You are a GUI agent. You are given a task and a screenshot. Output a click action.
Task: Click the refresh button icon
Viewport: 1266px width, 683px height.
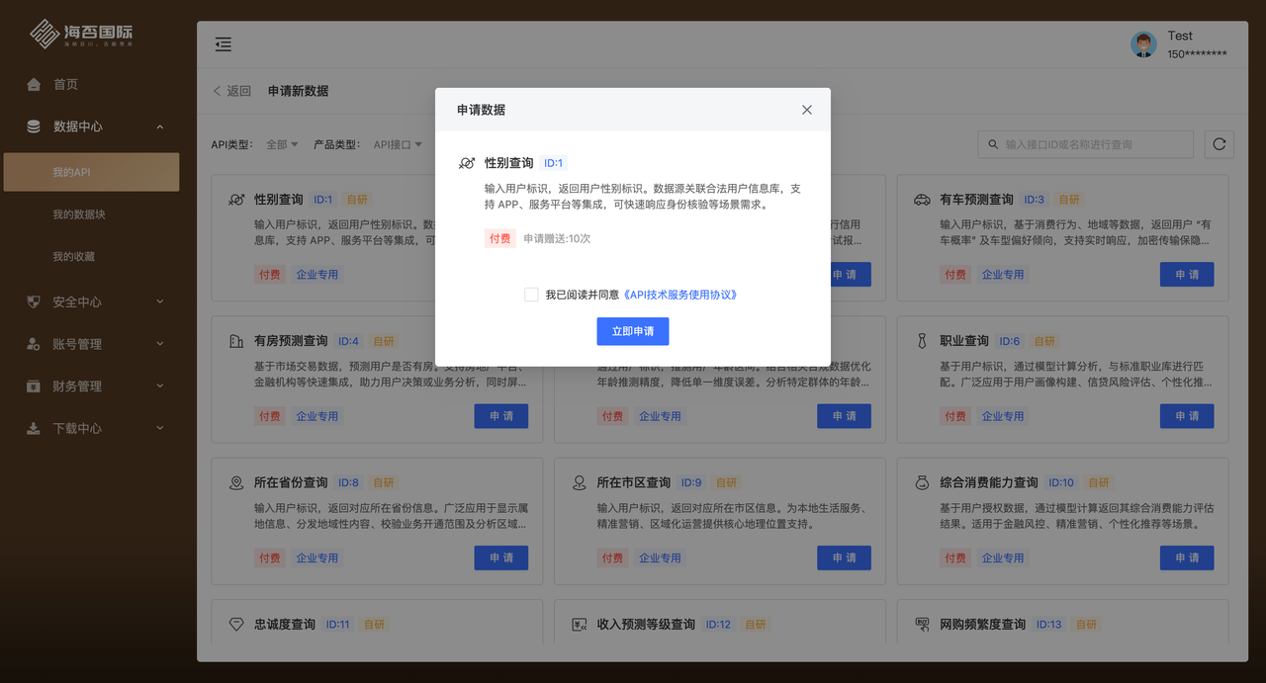[x=1220, y=144]
